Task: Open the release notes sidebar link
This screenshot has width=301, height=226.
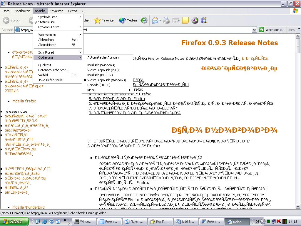Action: [x=16, y=112]
